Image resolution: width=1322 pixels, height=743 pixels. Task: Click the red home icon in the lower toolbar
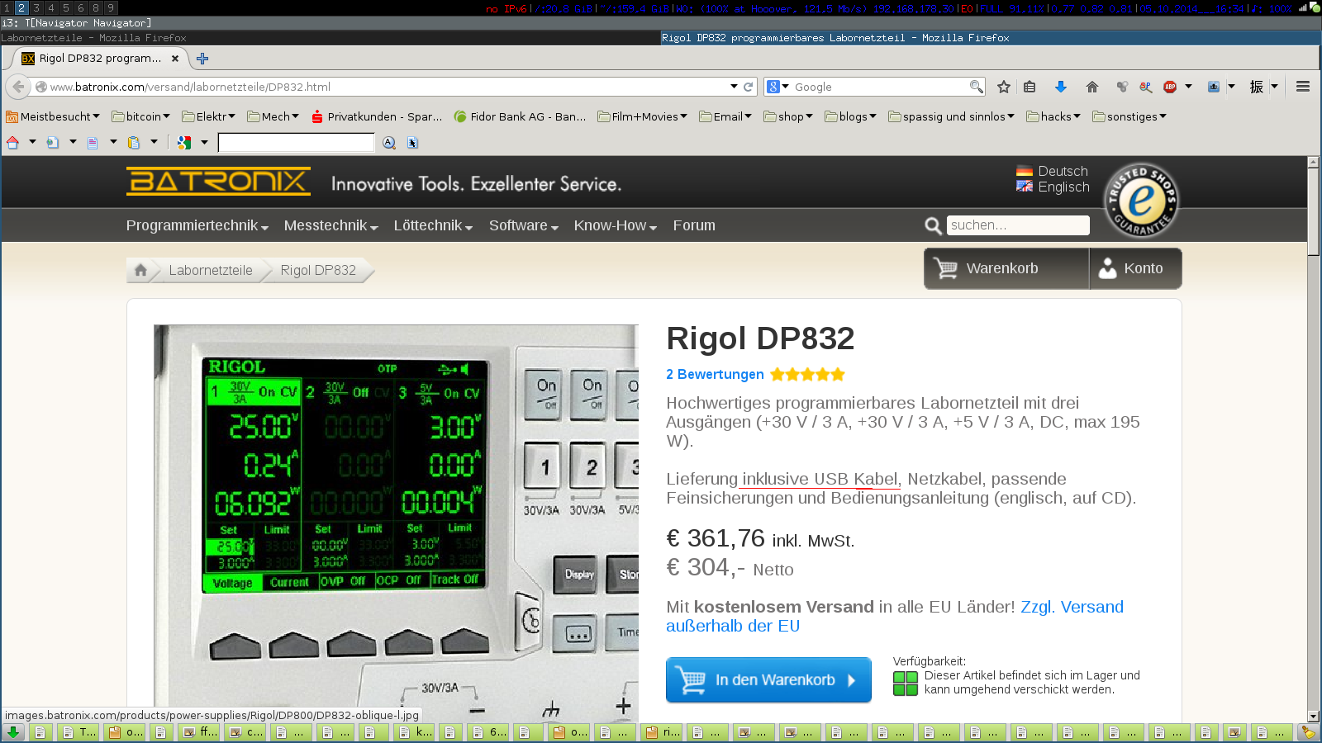coord(12,143)
